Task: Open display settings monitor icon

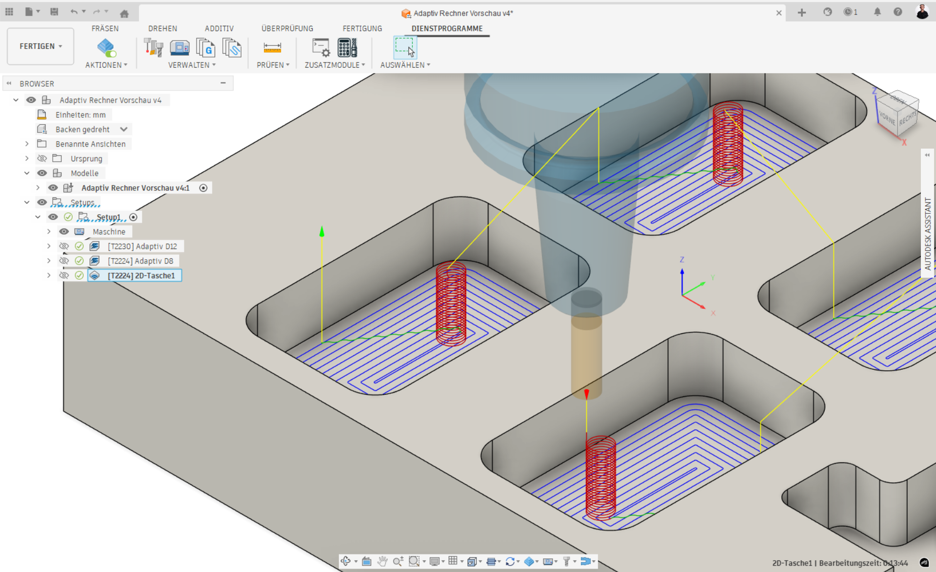Action: (434, 561)
